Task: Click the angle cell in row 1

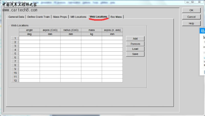Action: [29, 38]
